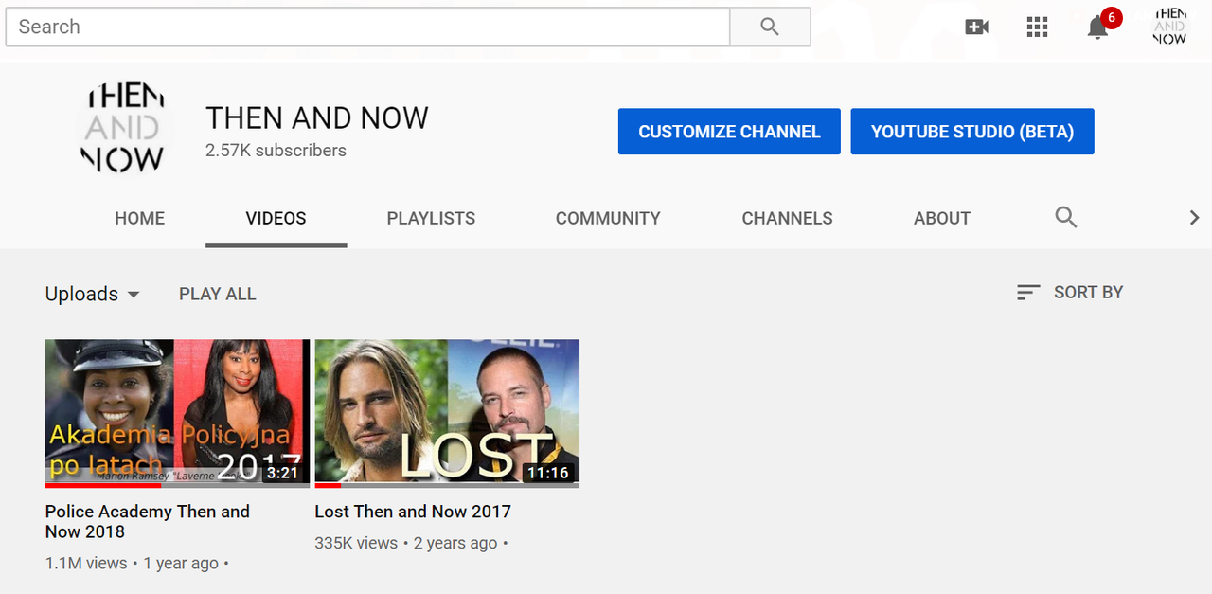Open YouTube Studio (Beta) button
Screen dimensions: 1212x594
pyautogui.click(x=972, y=132)
